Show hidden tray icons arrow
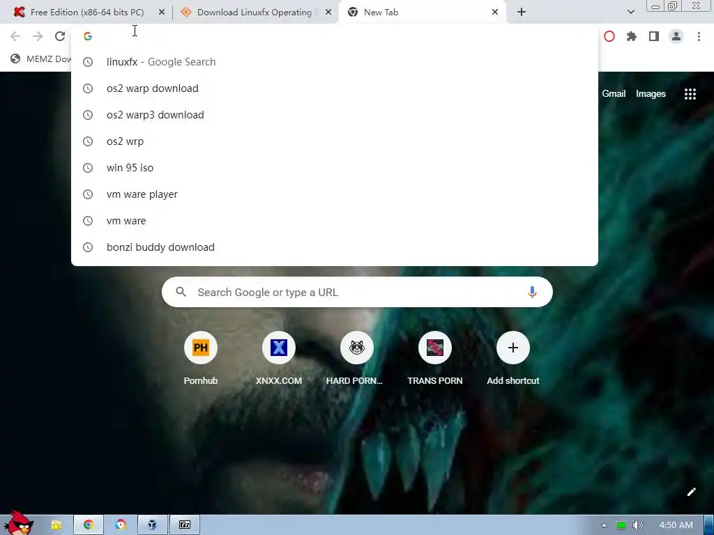The height and width of the screenshot is (535, 714). coord(604,525)
